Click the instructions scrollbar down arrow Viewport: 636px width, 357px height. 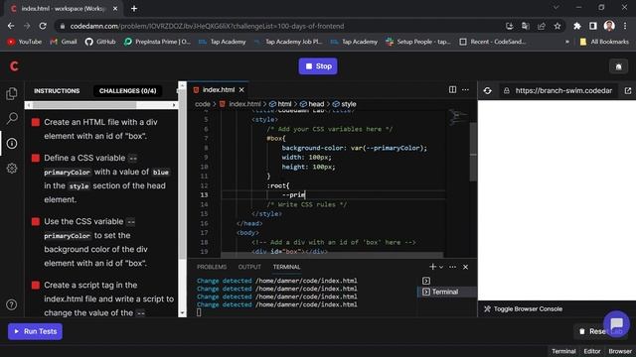[182, 312]
